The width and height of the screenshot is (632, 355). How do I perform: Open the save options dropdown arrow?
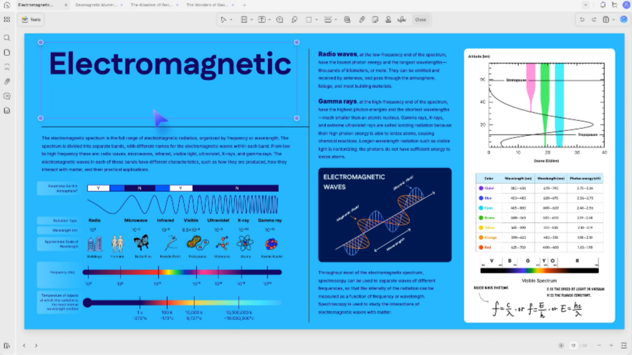pyautogui.click(x=613, y=20)
